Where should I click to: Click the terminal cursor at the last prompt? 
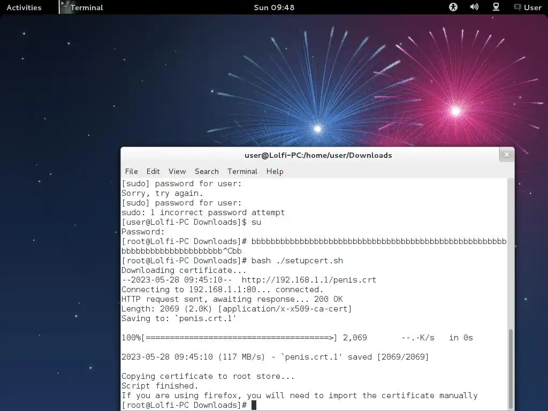254,405
